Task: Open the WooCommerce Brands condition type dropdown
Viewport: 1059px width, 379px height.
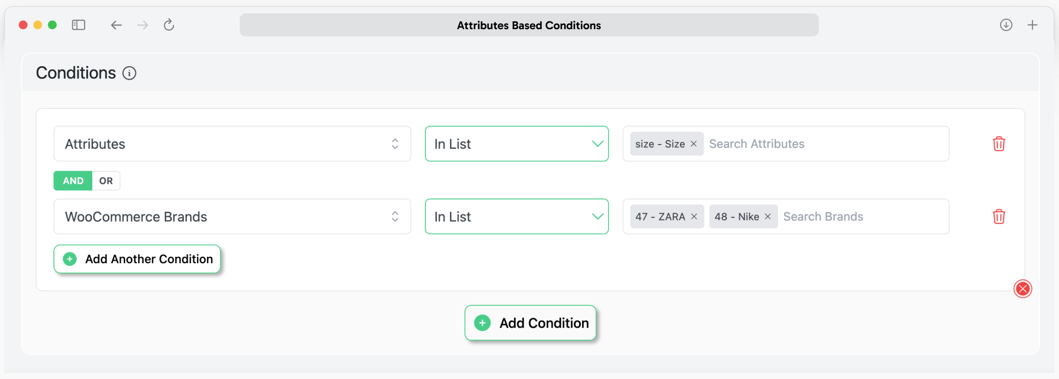Action: click(x=232, y=216)
